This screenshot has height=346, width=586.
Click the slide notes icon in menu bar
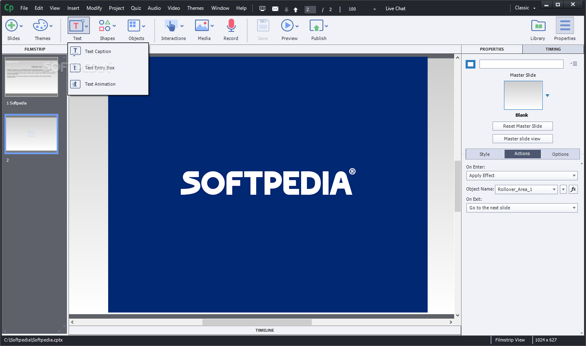coord(262,9)
